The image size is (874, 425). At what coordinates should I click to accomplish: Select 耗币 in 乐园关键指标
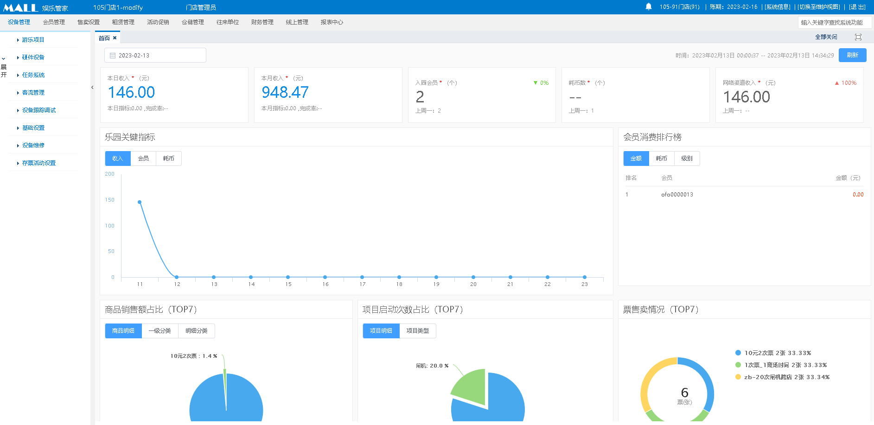pyautogui.click(x=169, y=159)
